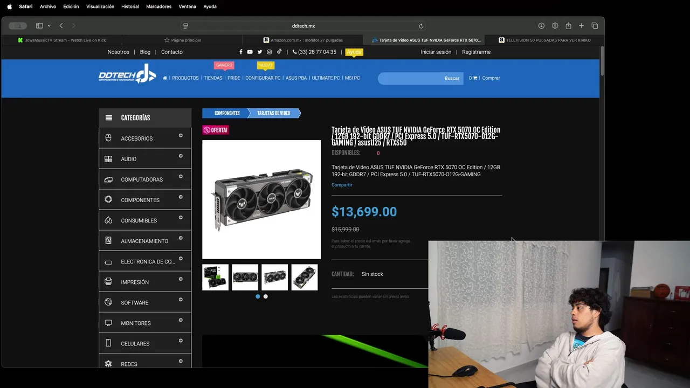690x388 pixels.
Task: Go back with Safari's back arrow
Action: tap(61, 26)
